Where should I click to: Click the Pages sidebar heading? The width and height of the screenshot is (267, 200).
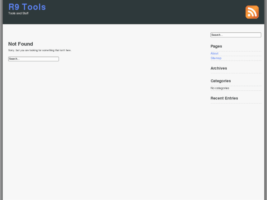[216, 46]
